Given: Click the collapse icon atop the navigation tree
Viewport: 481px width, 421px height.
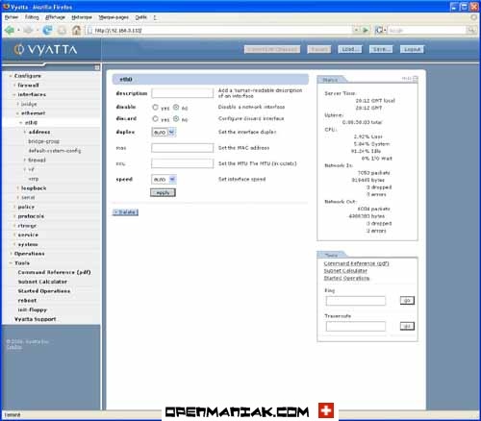Looking at the screenshot, I should (x=97, y=67).
